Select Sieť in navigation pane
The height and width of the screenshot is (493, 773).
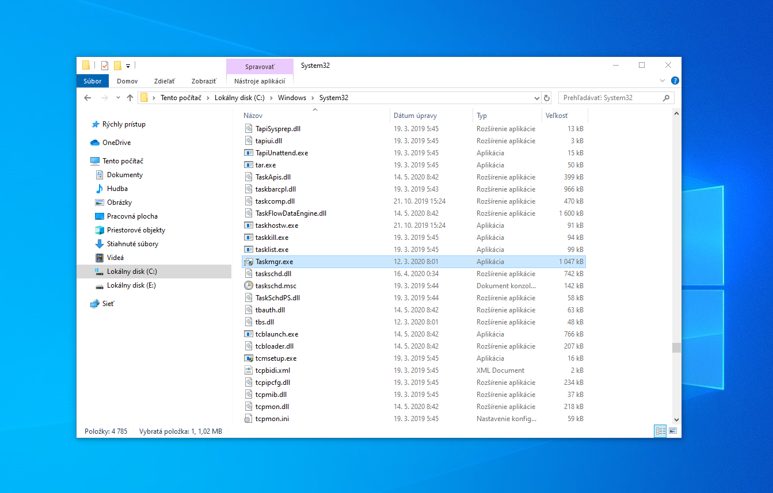pos(108,304)
